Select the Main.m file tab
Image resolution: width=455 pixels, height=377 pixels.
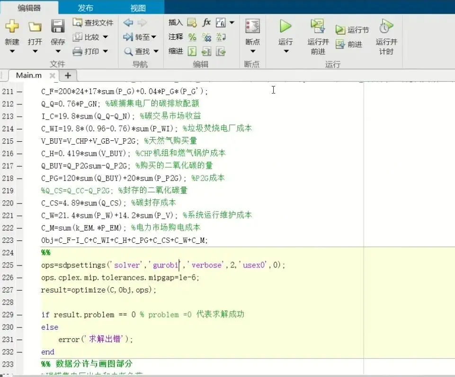click(29, 76)
